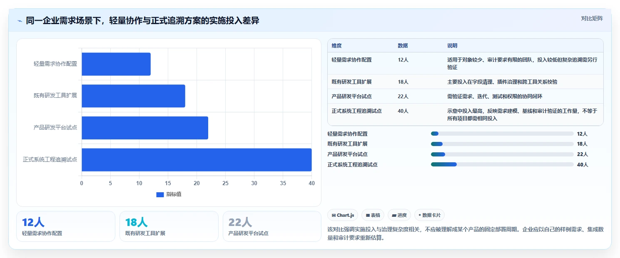Toggle the 指标值 legend swatch under the chart
620x258 pixels.
(x=160, y=194)
